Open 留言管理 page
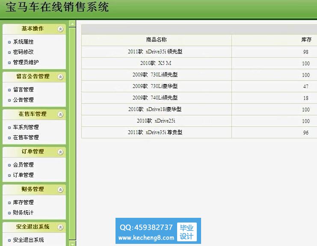 (23, 89)
